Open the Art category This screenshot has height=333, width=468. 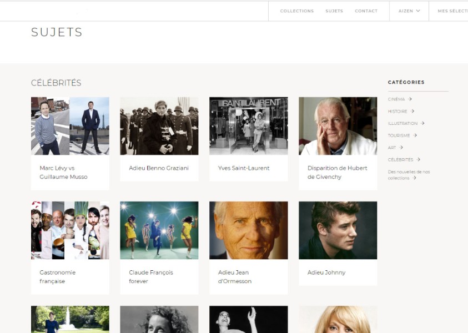[392, 148]
